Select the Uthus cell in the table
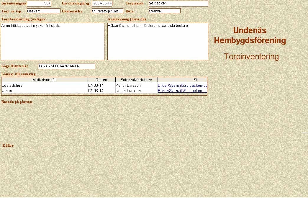This screenshot has width=308, height=198. point(45,91)
